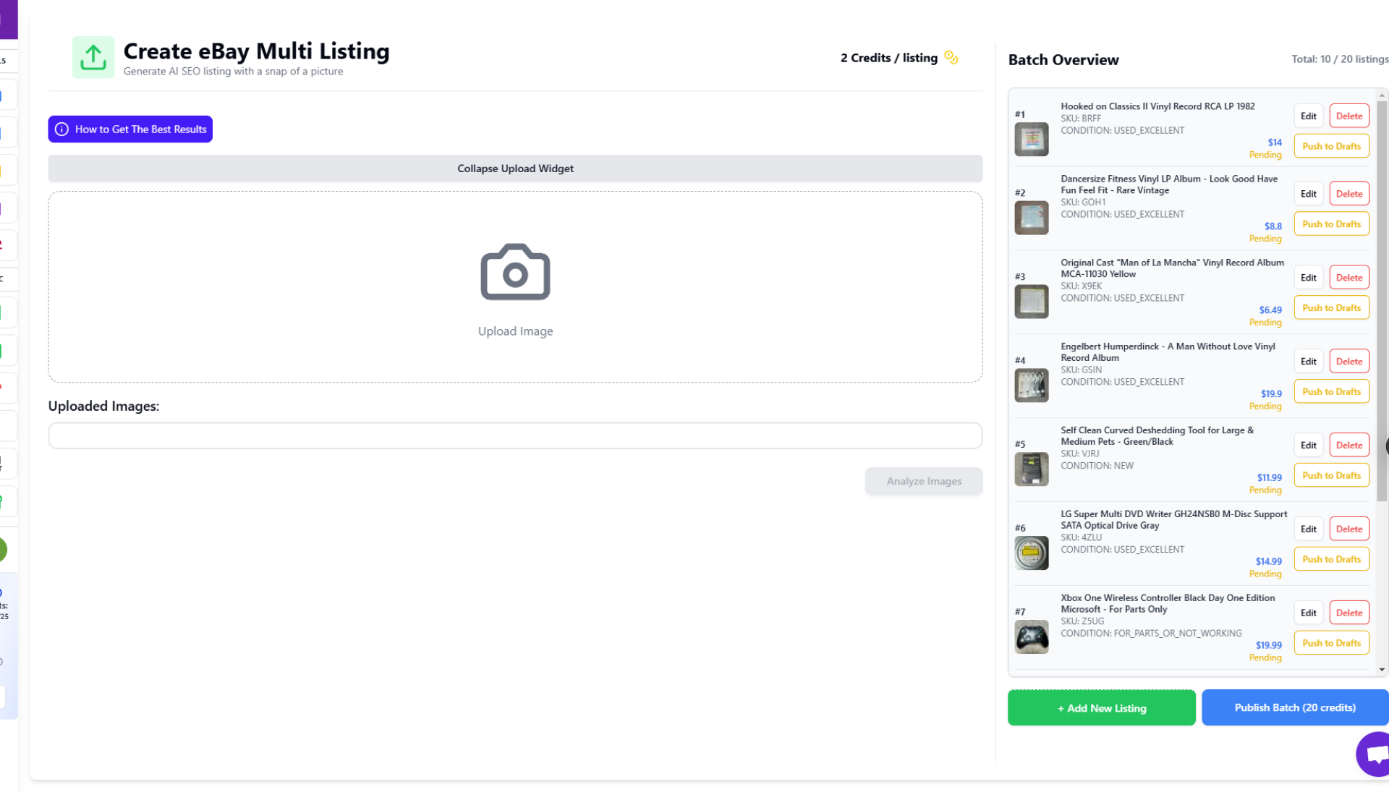Click Publish Batch (20 credits) button
Screen dimensions: 1389x792
pos(1296,707)
